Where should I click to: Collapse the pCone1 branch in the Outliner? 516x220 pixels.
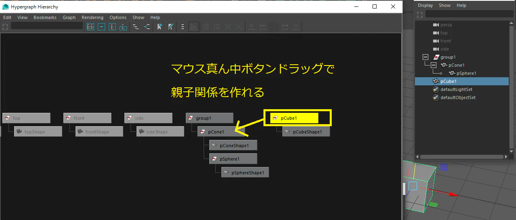coord(433,65)
